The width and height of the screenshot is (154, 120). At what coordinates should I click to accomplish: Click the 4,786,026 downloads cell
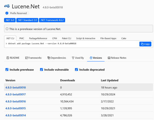pyautogui.click(x=66, y=115)
